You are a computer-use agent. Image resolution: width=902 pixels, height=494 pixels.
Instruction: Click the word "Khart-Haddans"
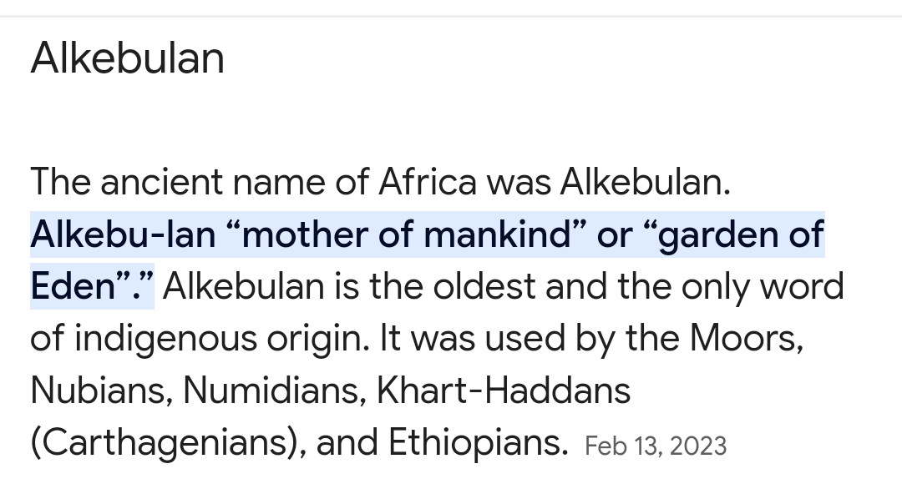coord(504,390)
